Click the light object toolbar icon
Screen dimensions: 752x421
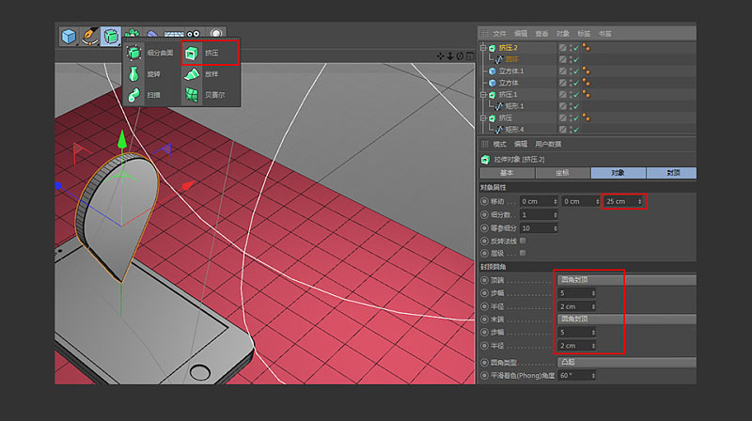tap(216, 34)
